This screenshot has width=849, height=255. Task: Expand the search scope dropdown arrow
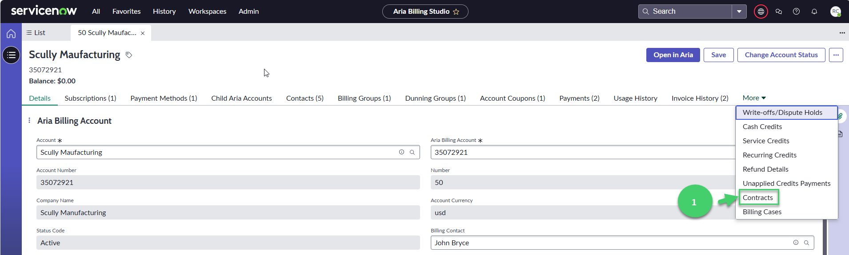(739, 12)
